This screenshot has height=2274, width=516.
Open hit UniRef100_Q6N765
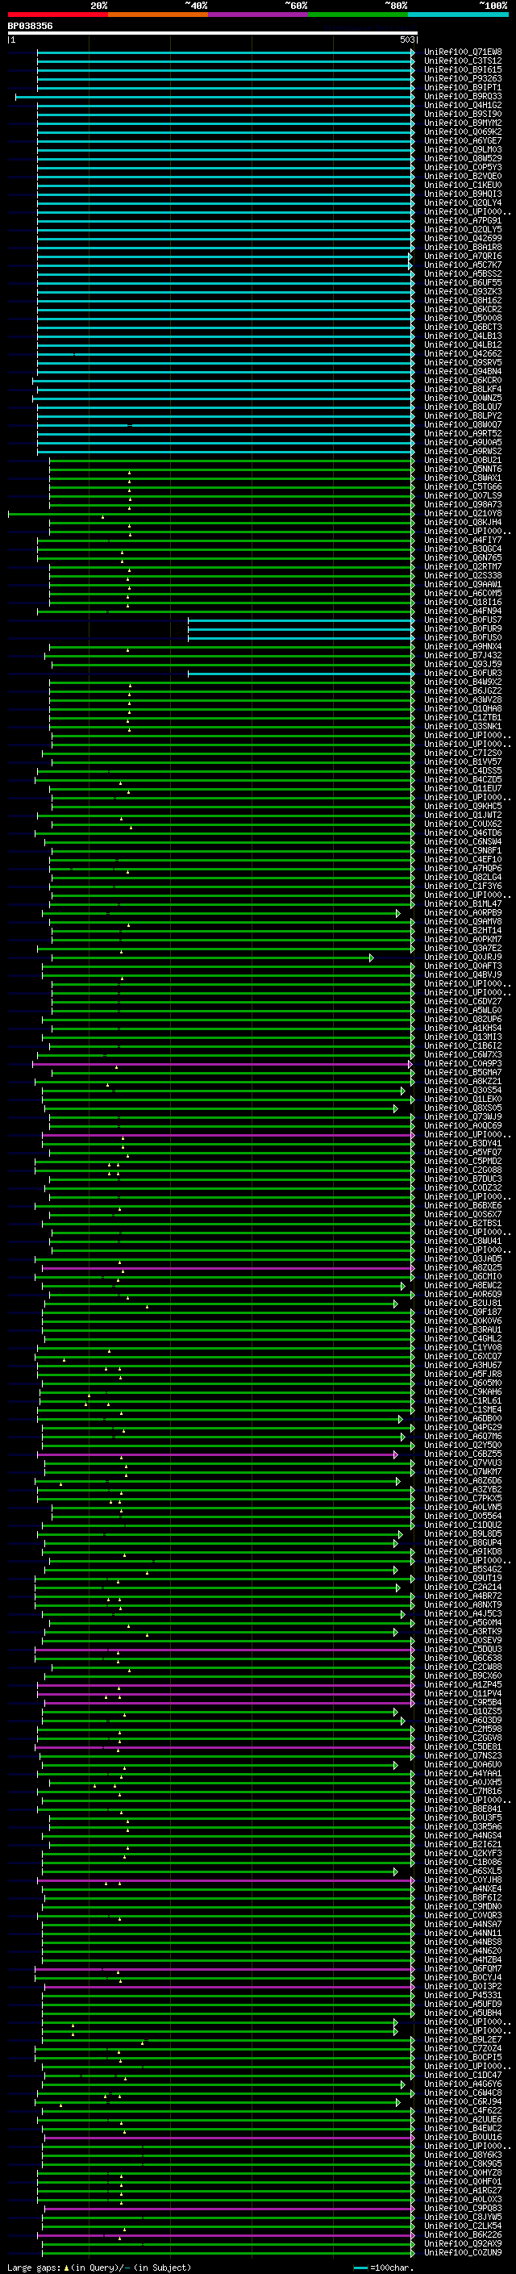click(x=463, y=558)
